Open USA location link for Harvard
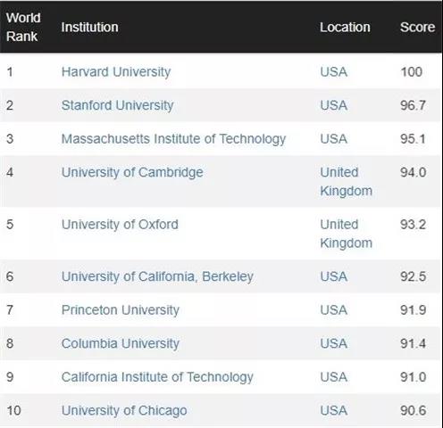The image size is (443, 428). pos(334,72)
